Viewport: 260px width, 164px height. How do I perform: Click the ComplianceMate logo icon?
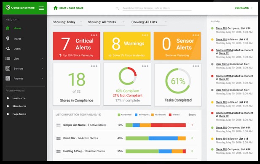pos(8,8)
